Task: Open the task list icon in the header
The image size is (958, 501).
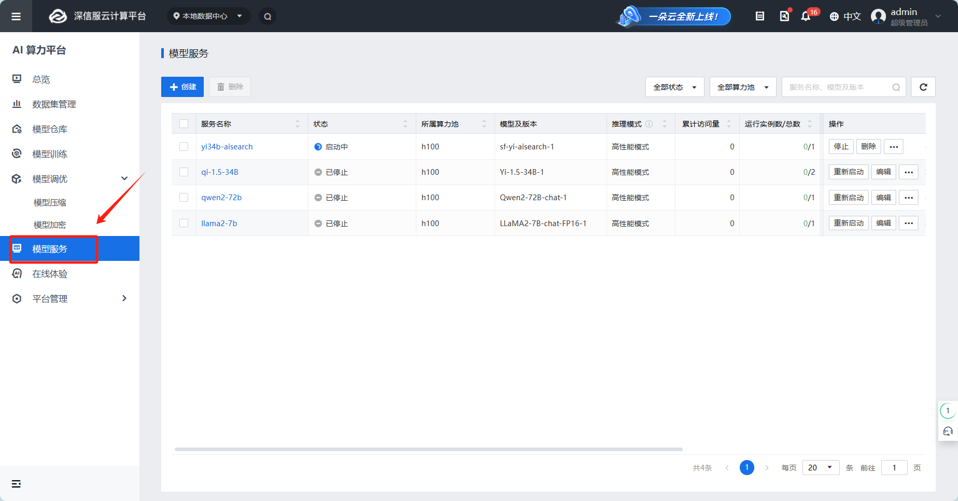Action: (x=760, y=16)
